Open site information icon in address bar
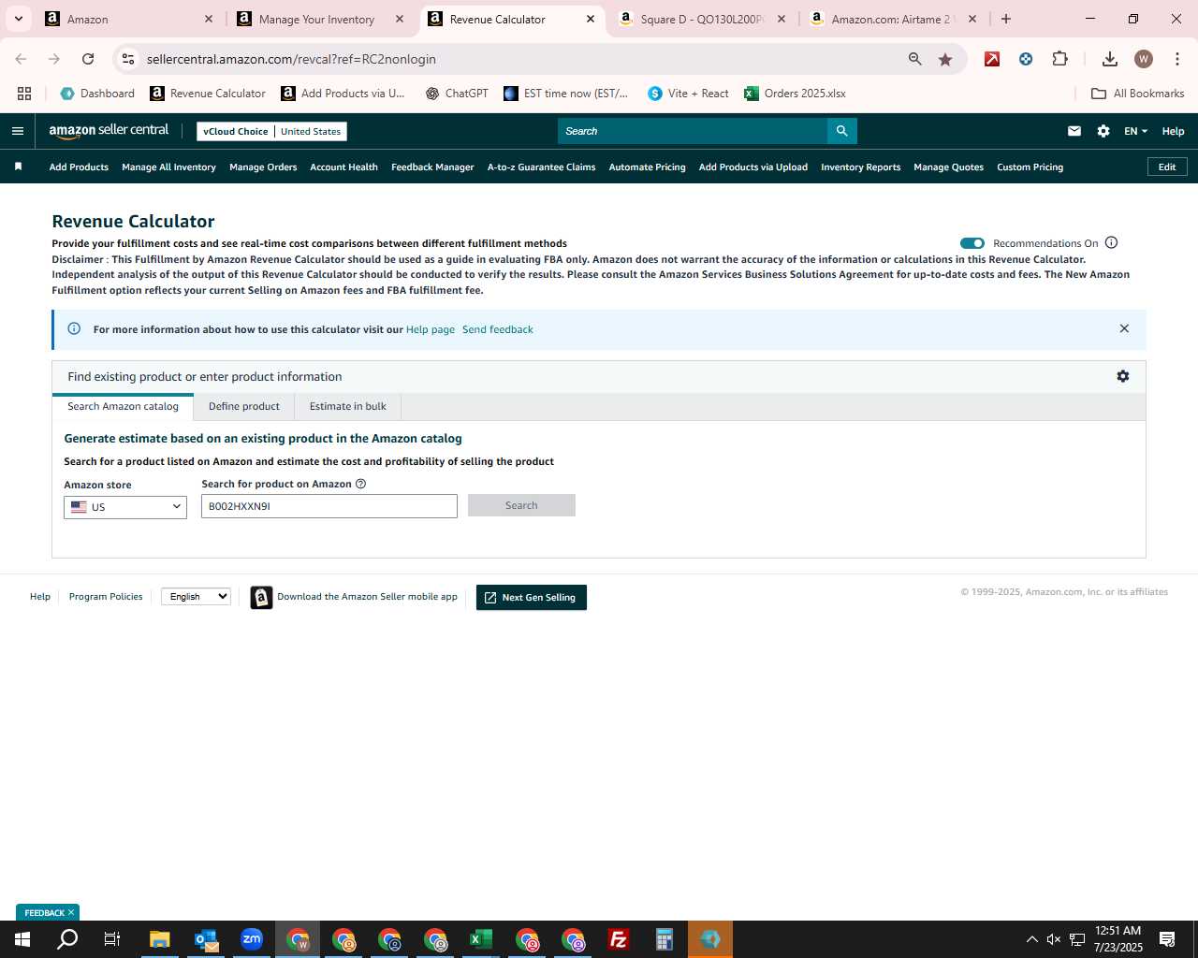The image size is (1198, 958). point(128,59)
